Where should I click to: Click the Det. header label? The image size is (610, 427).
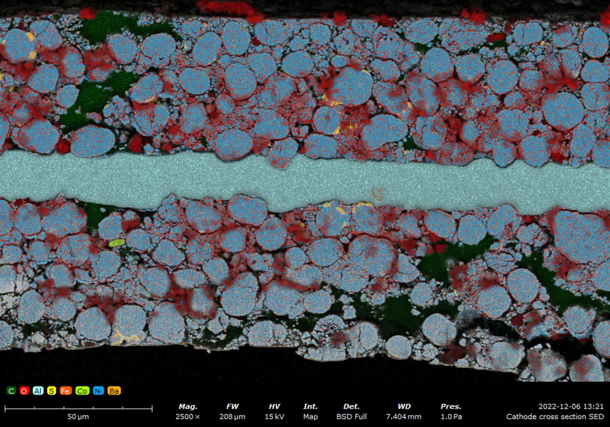pyautogui.click(x=351, y=406)
